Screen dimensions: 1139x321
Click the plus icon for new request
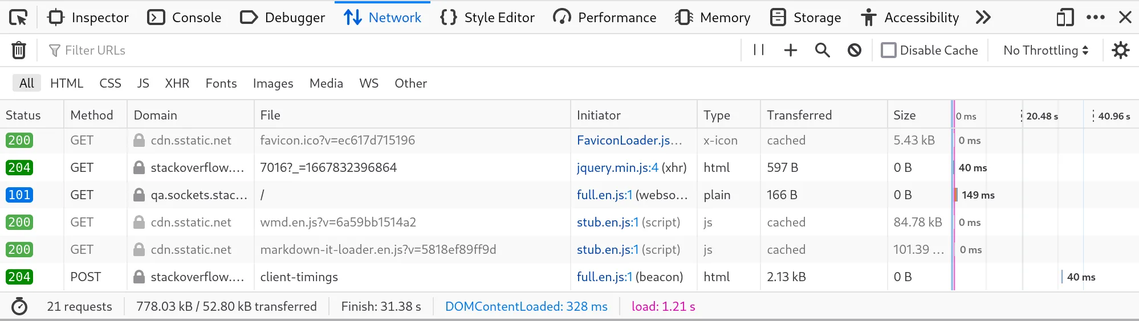tap(790, 50)
